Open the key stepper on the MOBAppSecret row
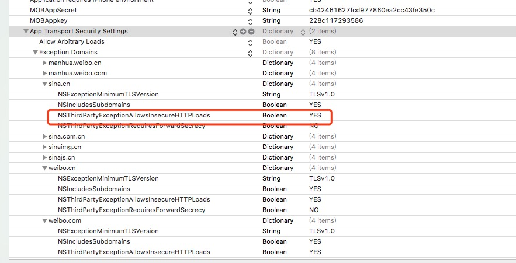This screenshot has width=516, height=263. pos(251,11)
